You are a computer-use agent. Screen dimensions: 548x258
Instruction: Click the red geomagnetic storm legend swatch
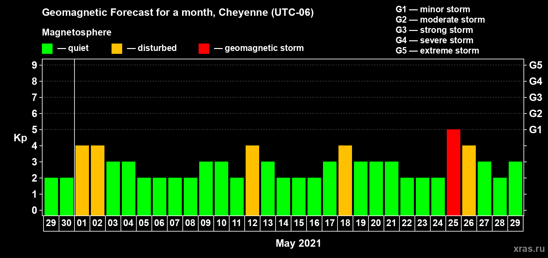click(x=204, y=49)
